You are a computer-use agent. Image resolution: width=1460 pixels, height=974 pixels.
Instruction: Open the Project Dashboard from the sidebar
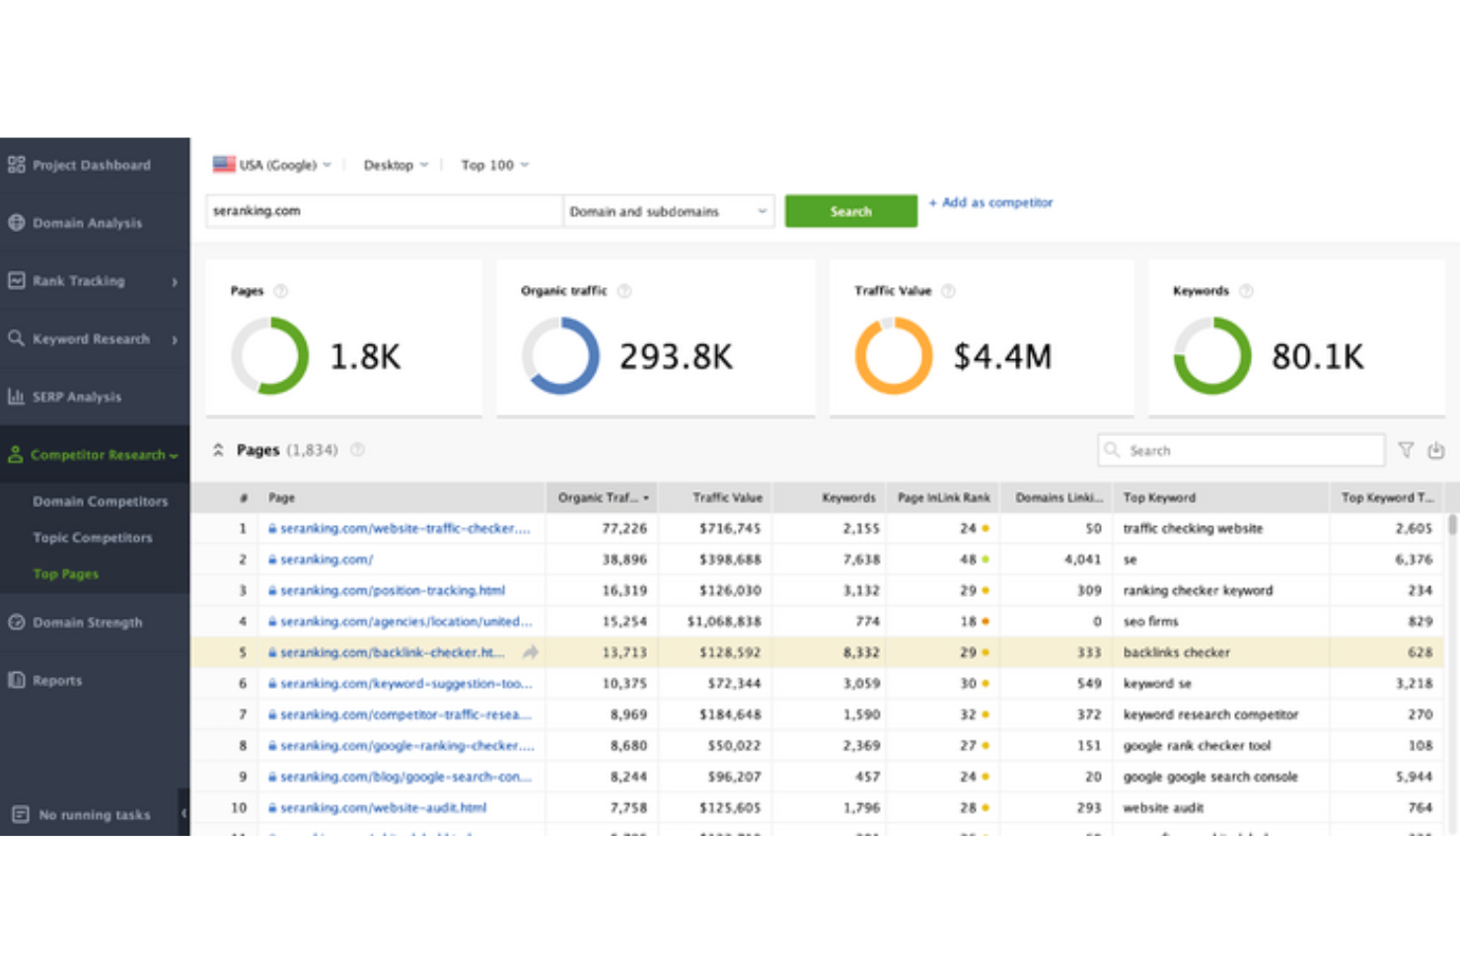pyautogui.click(x=16, y=165)
